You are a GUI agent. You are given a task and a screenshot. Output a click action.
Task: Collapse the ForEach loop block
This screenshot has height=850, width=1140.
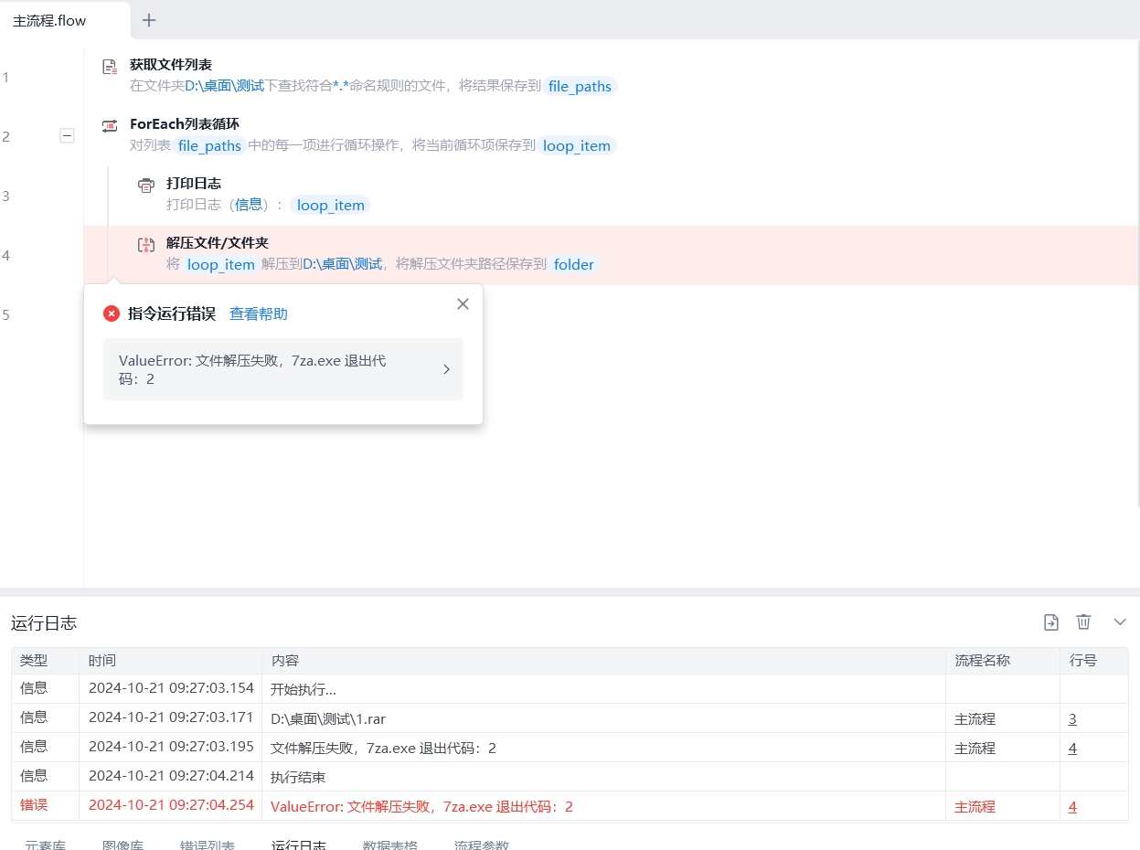point(67,136)
